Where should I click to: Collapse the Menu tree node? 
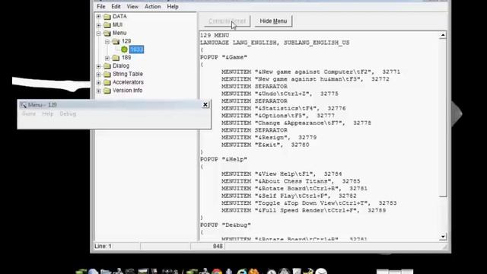tap(98, 33)
